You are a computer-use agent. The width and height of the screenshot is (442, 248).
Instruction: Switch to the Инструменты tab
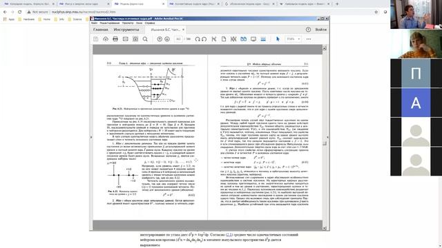(126, 30)
